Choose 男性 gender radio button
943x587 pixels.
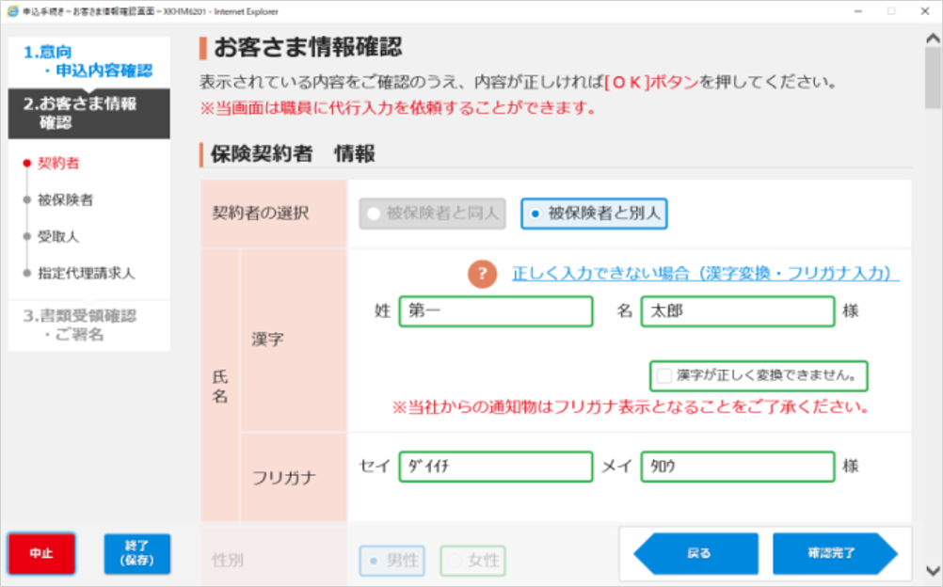pos(391,561)
